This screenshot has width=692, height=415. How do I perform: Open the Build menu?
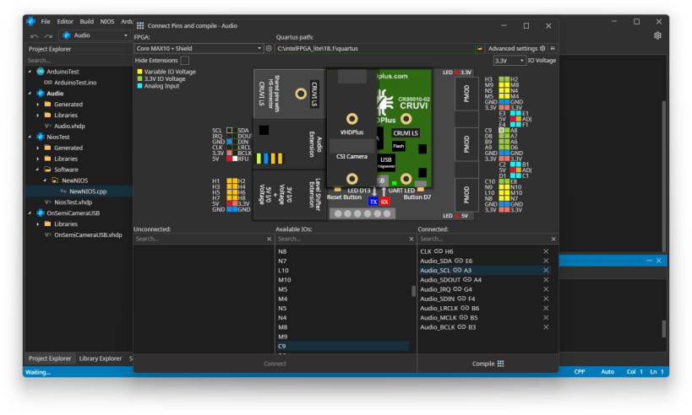(86, 21)
